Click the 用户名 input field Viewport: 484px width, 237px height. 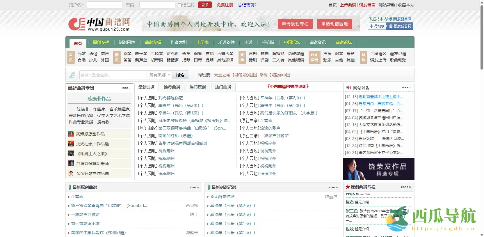click(104, 5)
